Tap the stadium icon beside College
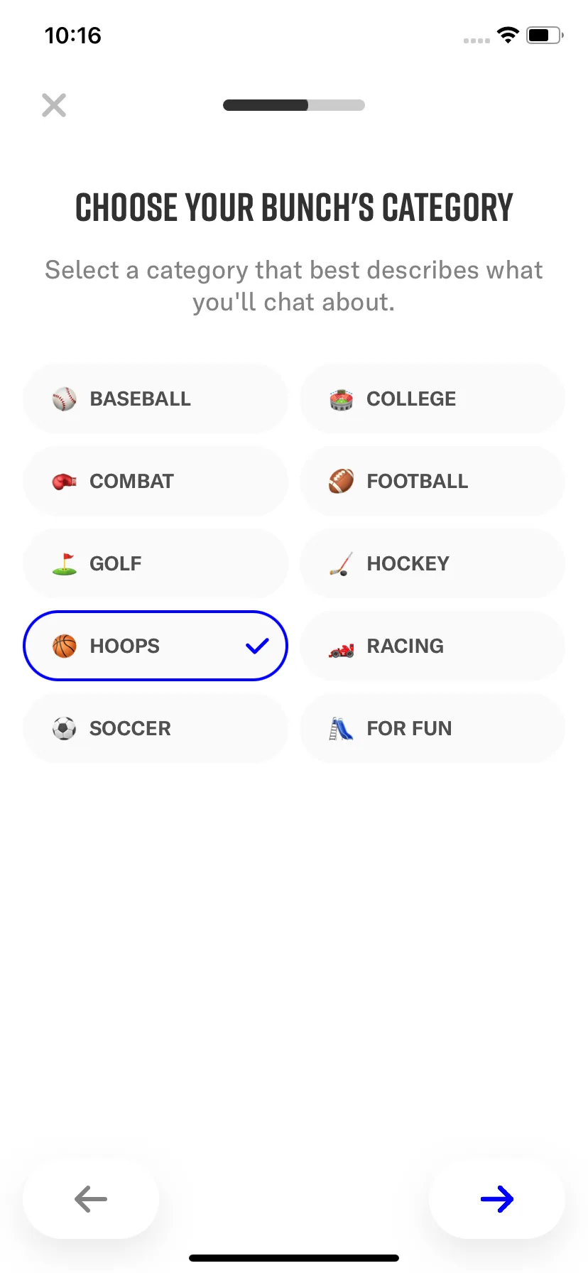The height and width of the screenshot is (1273, 588). (x=341, y=399)
